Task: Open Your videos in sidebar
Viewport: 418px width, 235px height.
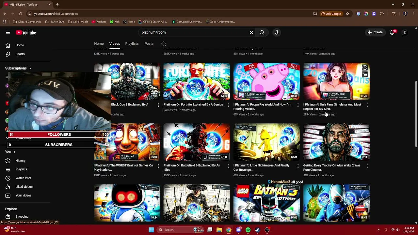Action: pyautogui.click(x=24, y=196)
